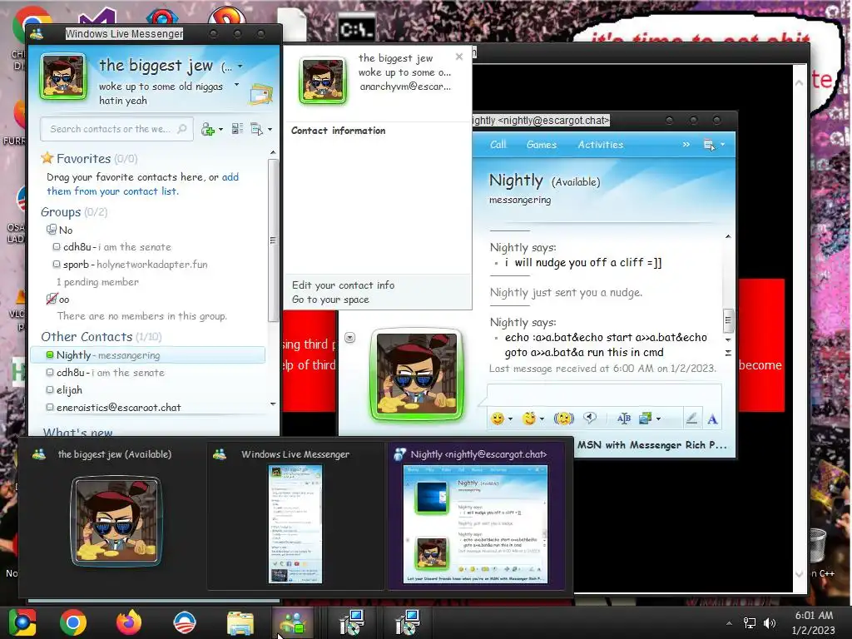Click the volume speaker tray icon

point(769,623)
